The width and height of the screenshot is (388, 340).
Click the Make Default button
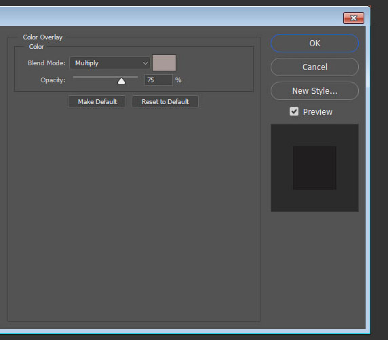pos(97,102)
